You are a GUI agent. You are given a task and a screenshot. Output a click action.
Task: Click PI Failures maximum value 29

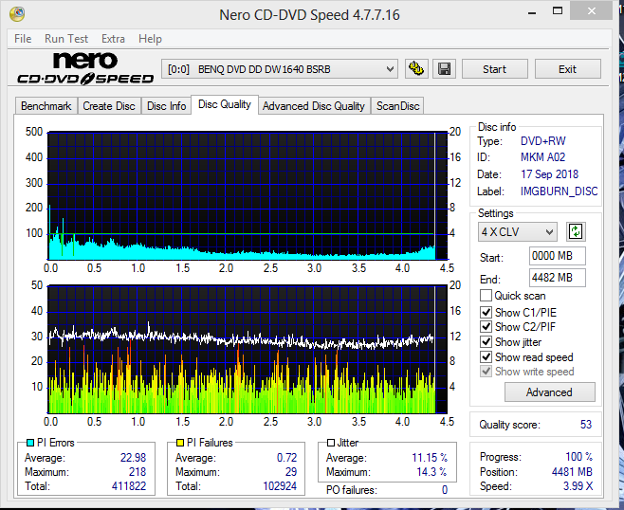(x=291, y=472)
